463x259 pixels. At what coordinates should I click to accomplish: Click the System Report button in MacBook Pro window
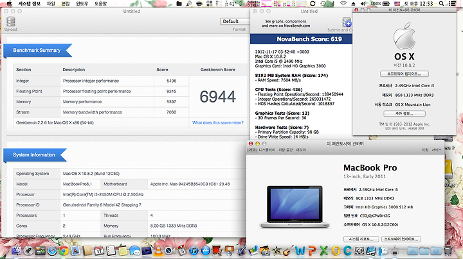coord(361,239)
